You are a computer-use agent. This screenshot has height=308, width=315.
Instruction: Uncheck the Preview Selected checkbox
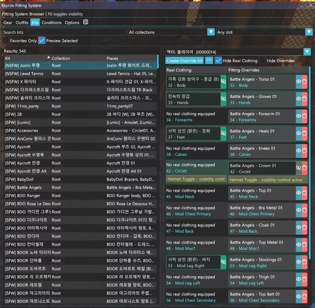click(x=41, y=41)
